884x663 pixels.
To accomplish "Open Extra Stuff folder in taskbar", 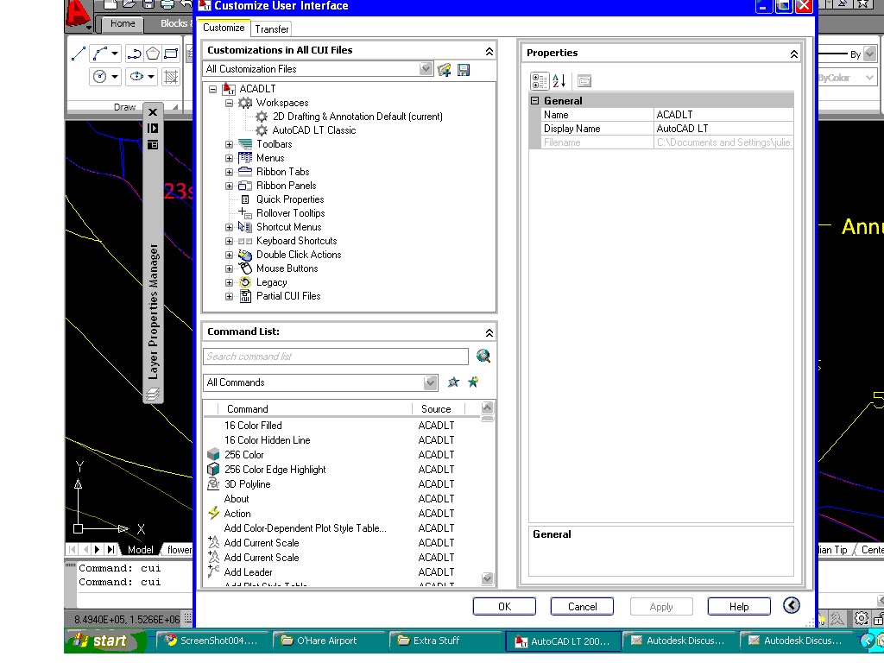I will point(445,641).
